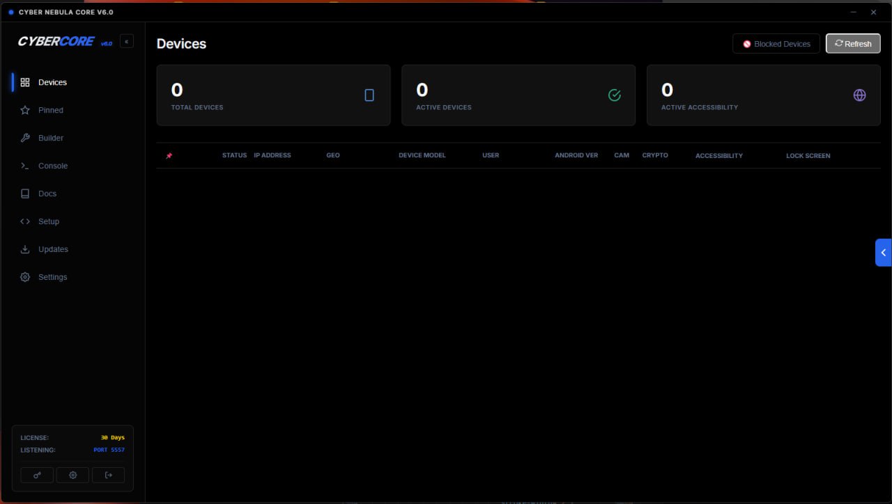Click gear button below Listening port
Viewport: 892px width, 504px height.
tap(72, 475)
